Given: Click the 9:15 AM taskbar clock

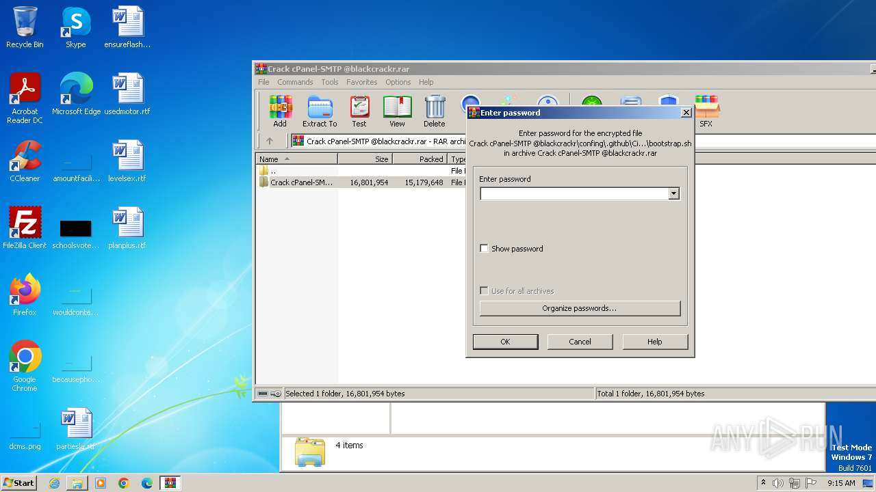Looking at the screenshot, I should (x=841, y=483).
